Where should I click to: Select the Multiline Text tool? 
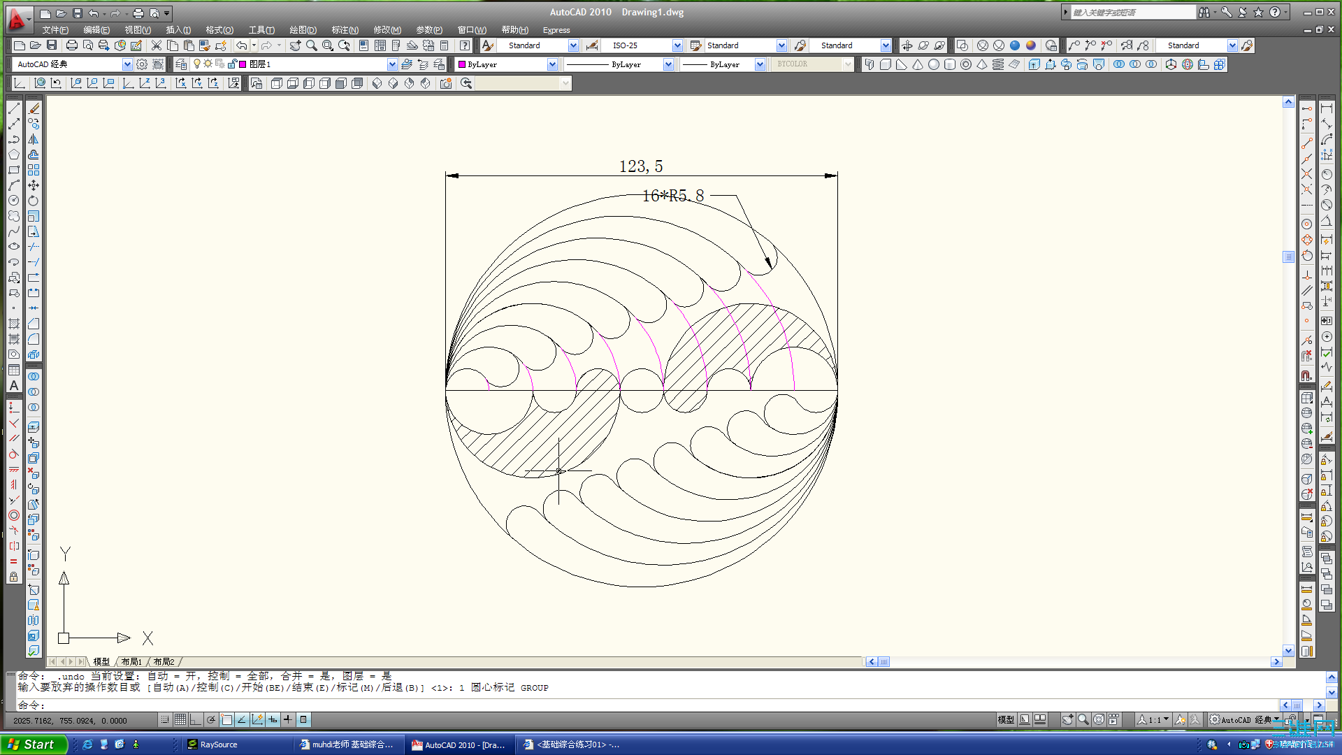click(x=14, y=385)
